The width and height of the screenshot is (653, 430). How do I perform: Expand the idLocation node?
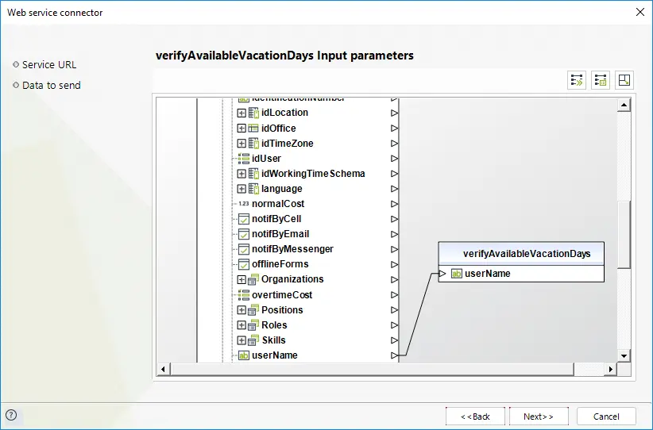(x=241, y=113)
